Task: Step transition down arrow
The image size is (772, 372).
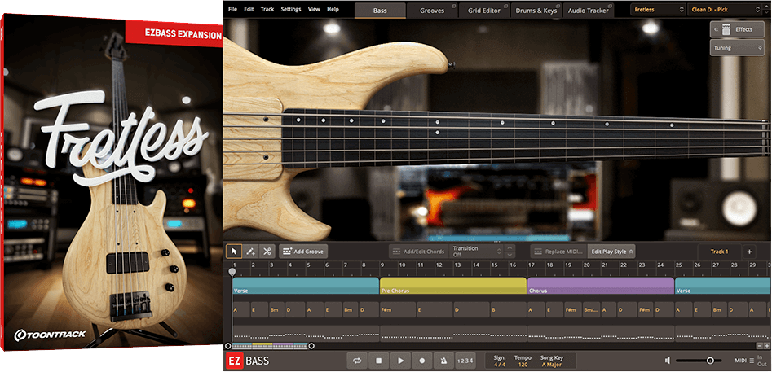Action: pos(510,255)
